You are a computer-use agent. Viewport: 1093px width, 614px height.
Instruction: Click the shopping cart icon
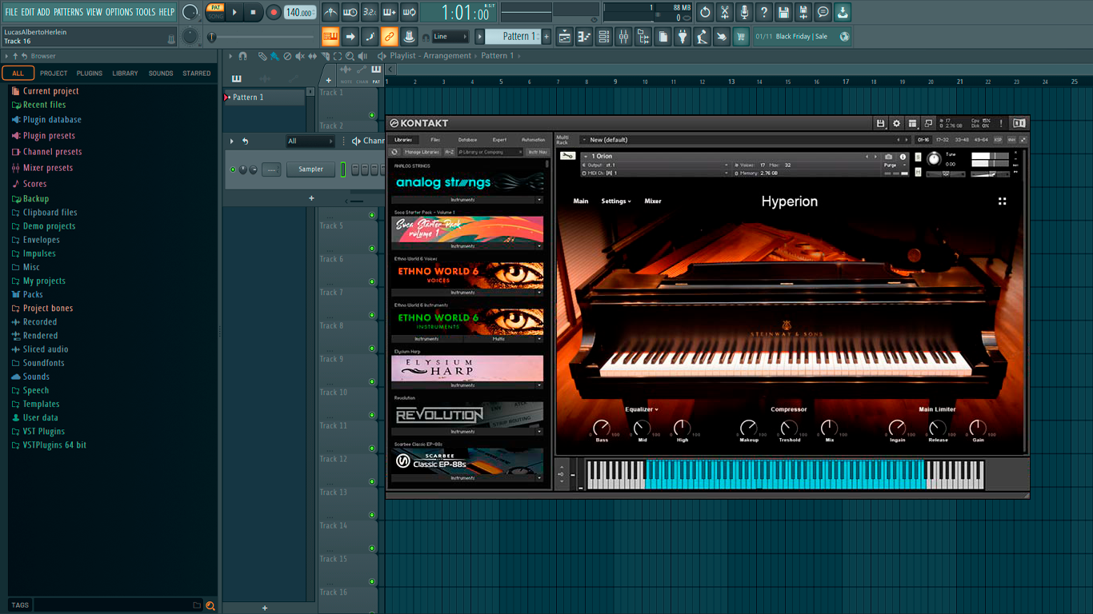741,36
